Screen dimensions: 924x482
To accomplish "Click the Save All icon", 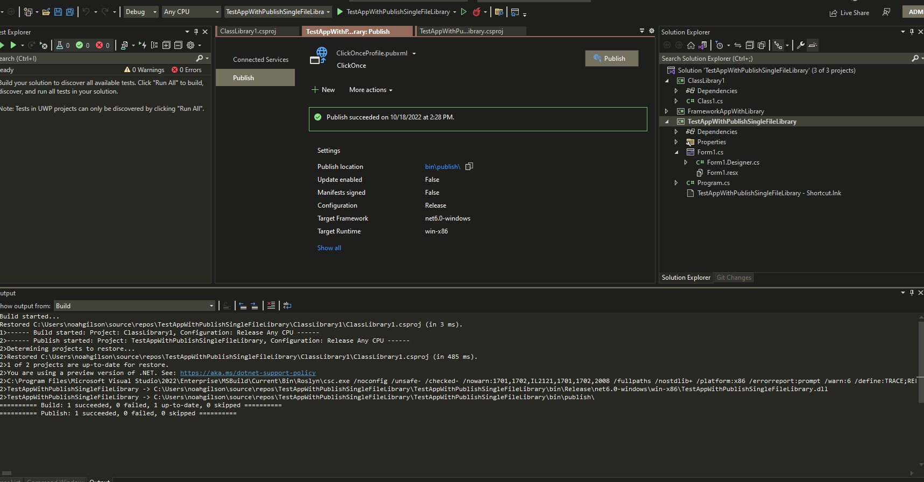I will point(69,12).
